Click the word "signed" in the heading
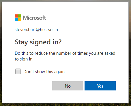This screenshot has width=131, height=106. point(40,42)
